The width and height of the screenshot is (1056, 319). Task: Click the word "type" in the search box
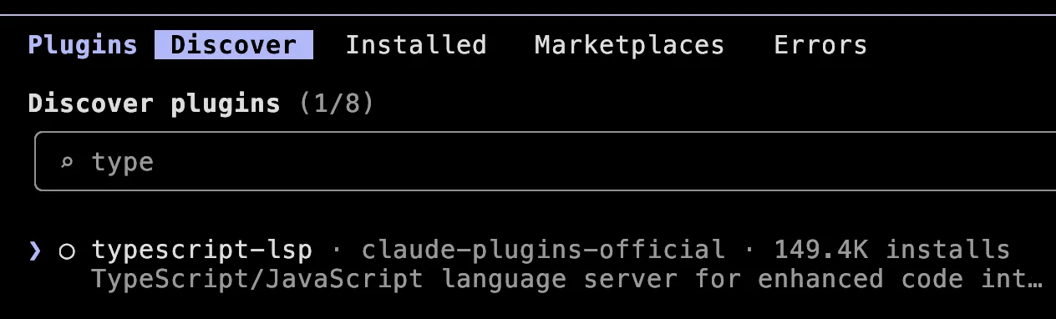tap(123, 162)
